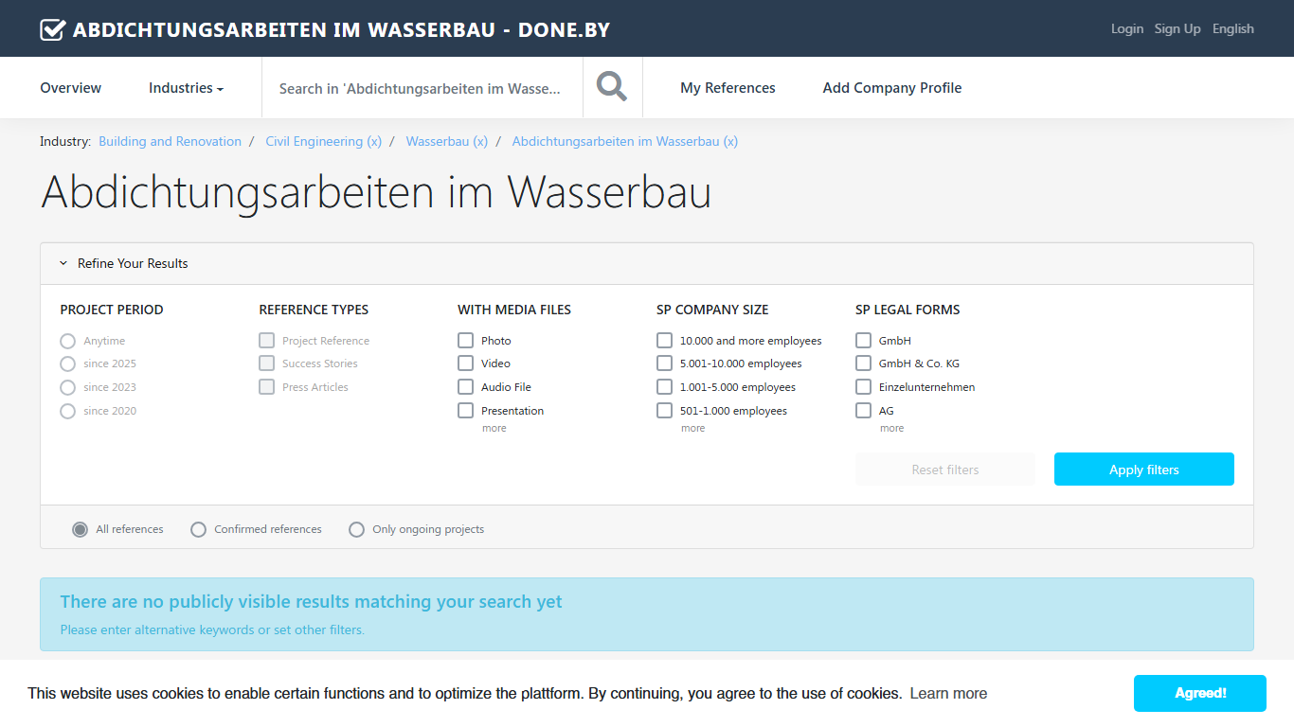Screen dimensions: 1294x727
Task: Click the magnifying glass search icon
Action: tap(612, 87)
